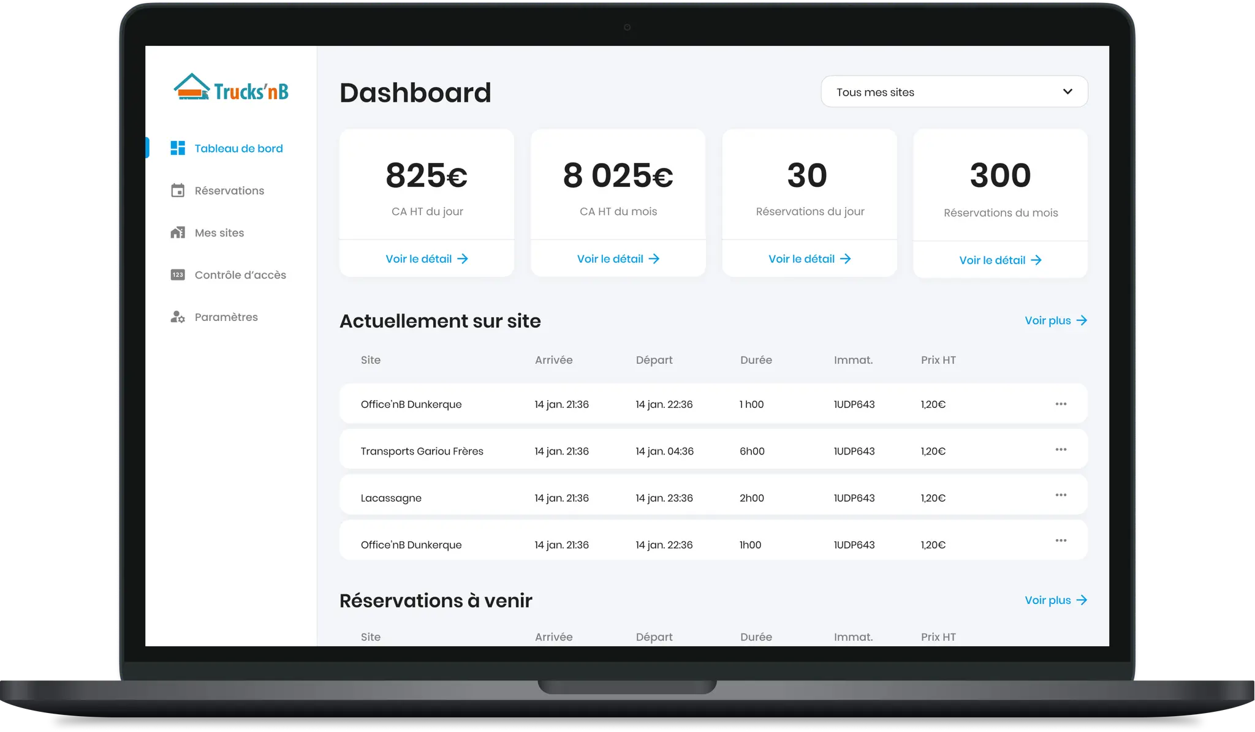View detail of CA HT du mois
This screenshot has height=732, width=1255.
(618, 259)
